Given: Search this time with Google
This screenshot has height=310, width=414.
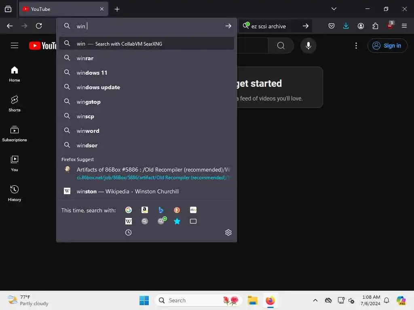Looking at the screenshot, I should click(129, 210).
